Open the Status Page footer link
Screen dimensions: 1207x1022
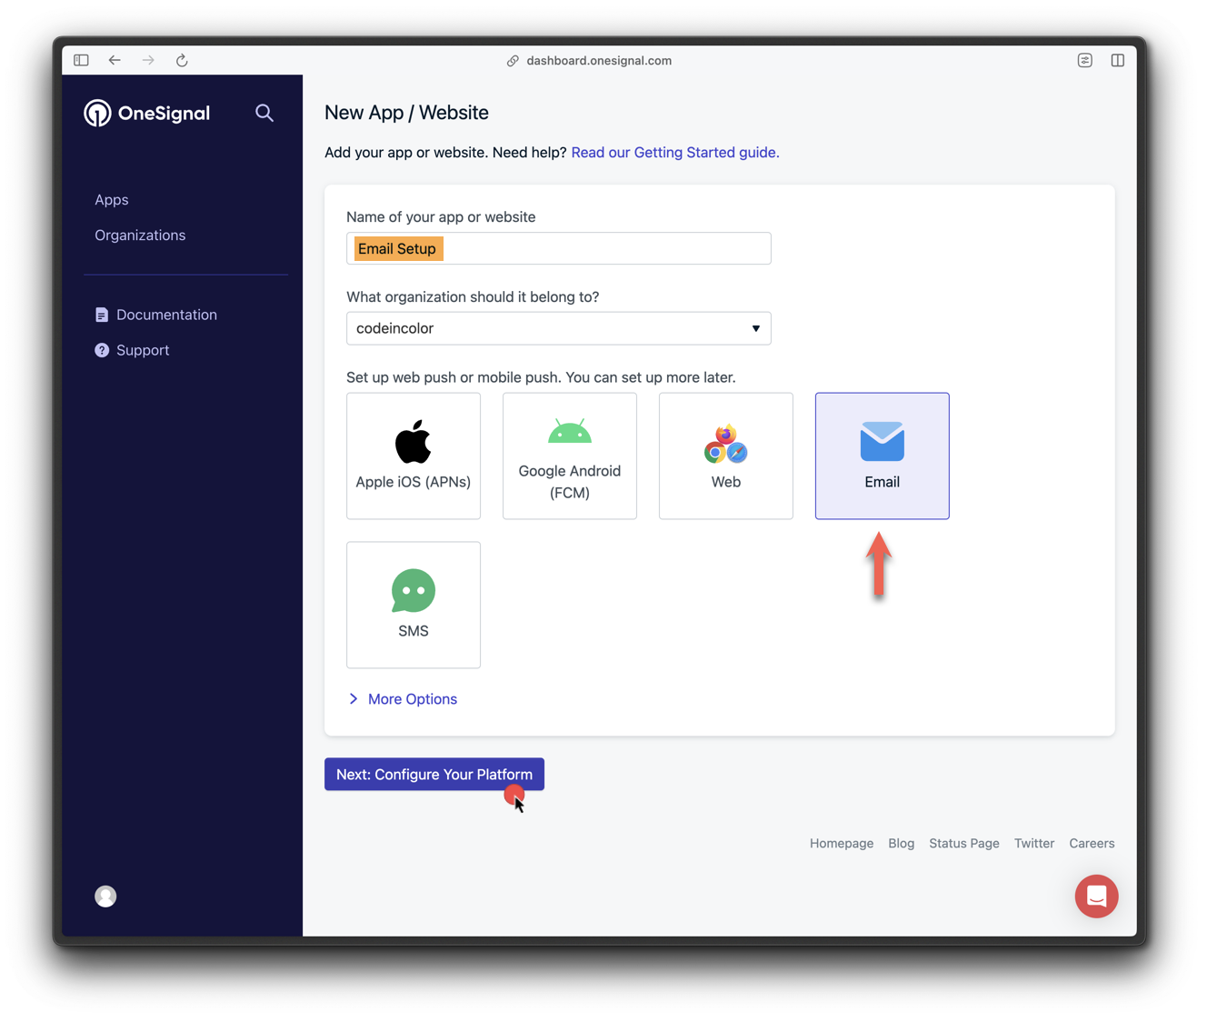point(964,844)
